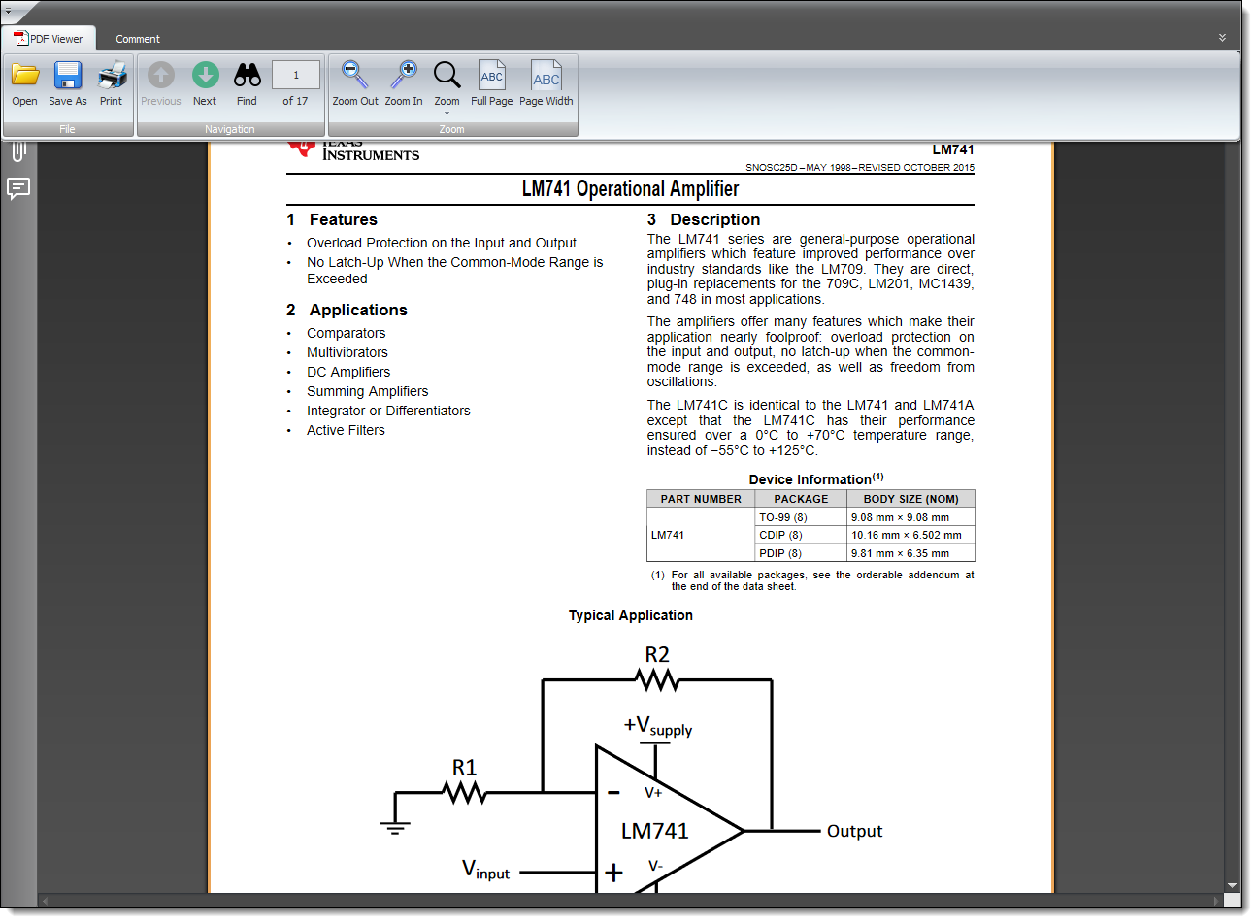The image size is (1257, 923).
Task: Click Zoom In magnifier
Action: pyautogui.click(x=404, y=75)
